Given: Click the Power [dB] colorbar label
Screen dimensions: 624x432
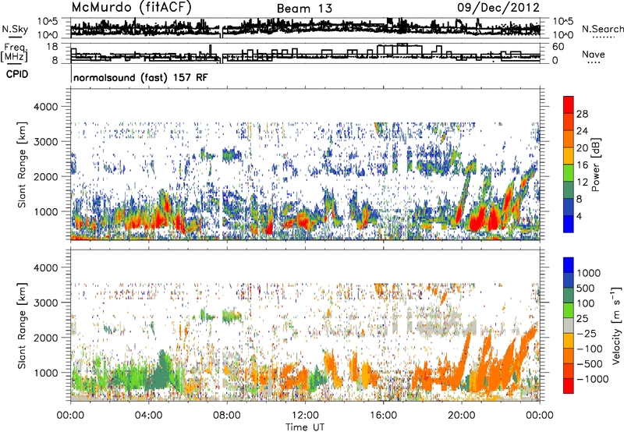Looking at the screenshot, I should coord(595,165).
